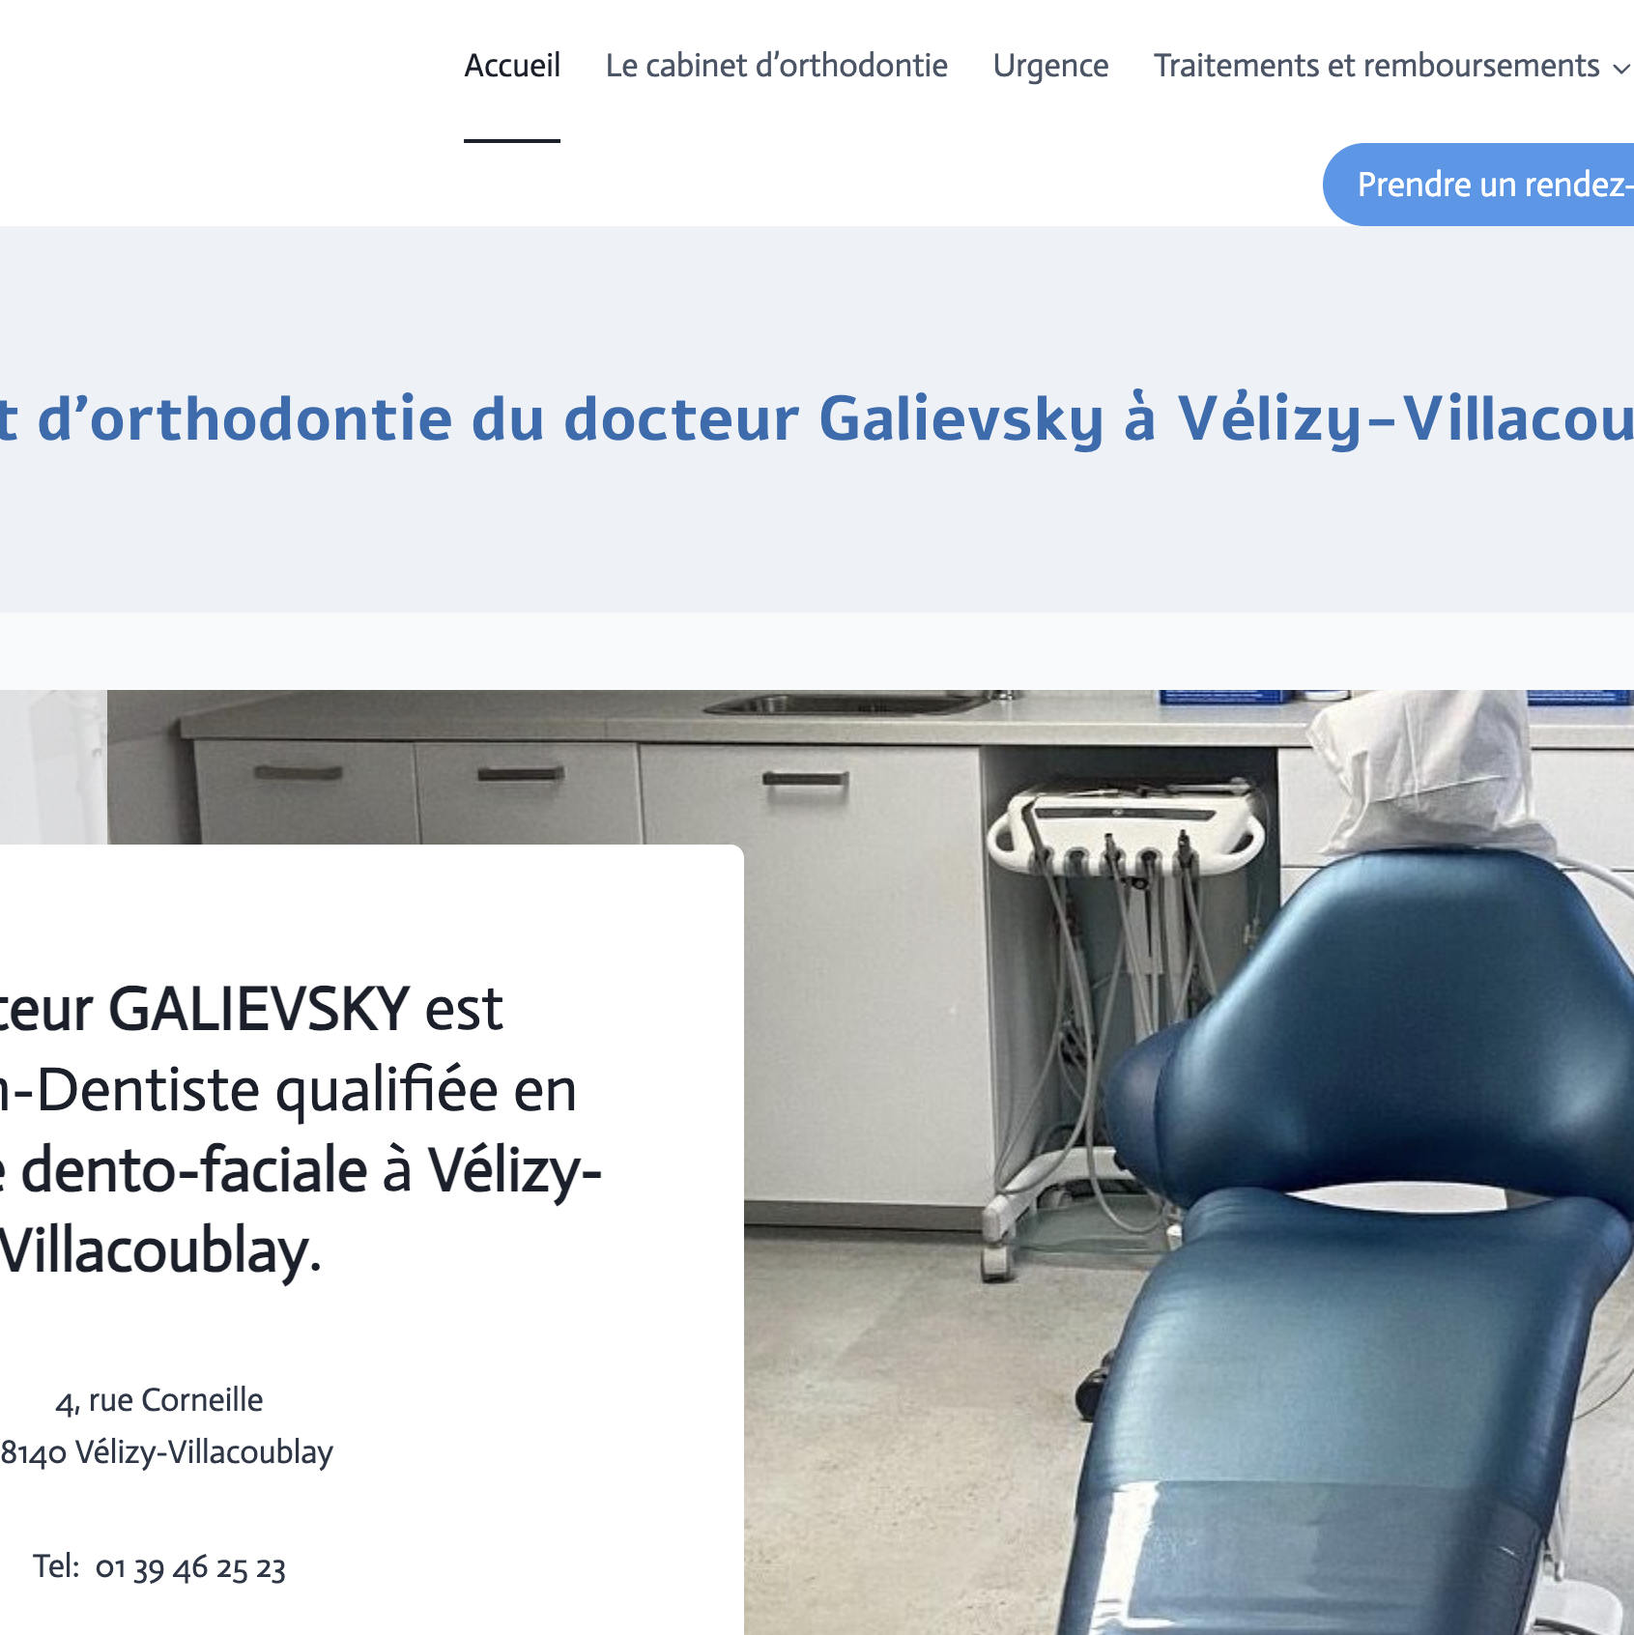
Task: Select Traitements et remboursements menu item
Action: point(1376,66)
